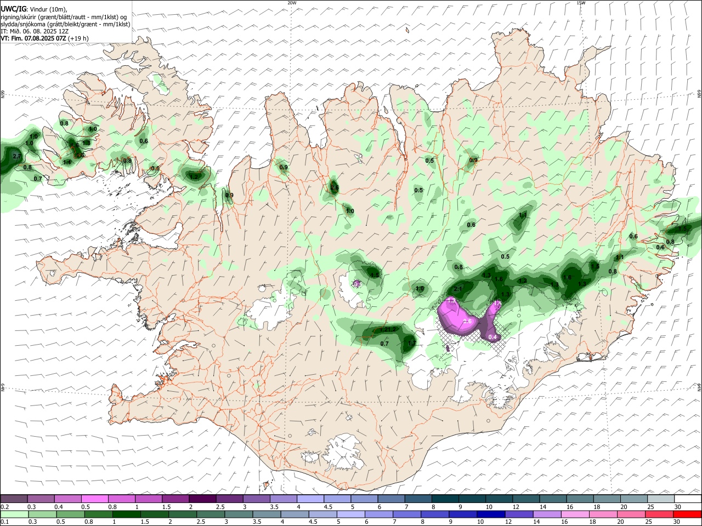Image resolution: width=702 pixels, height=526 pixels.
Task: Select the 'IT: Mið. 06. 08. 2025 12Z' line
Action: pyautogui.click(x=35, y=31)
